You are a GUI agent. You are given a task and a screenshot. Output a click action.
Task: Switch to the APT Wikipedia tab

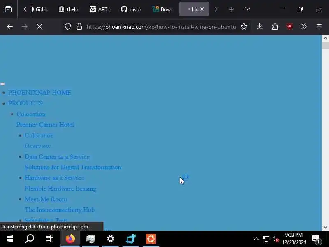click(x=100, y=9)
